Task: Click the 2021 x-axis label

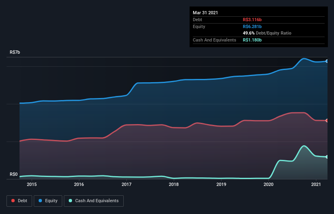Action: tap(316, 184)
